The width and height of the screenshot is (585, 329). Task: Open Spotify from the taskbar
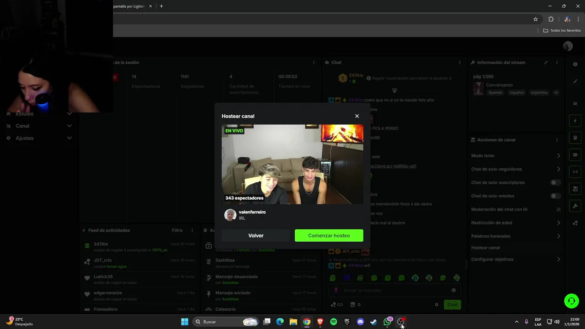(334, 322)
